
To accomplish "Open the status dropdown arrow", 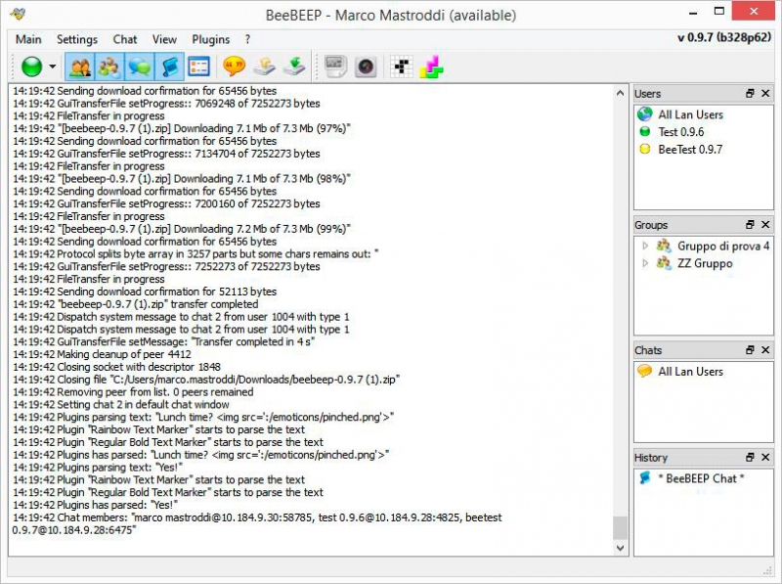I will coord(53,67).
